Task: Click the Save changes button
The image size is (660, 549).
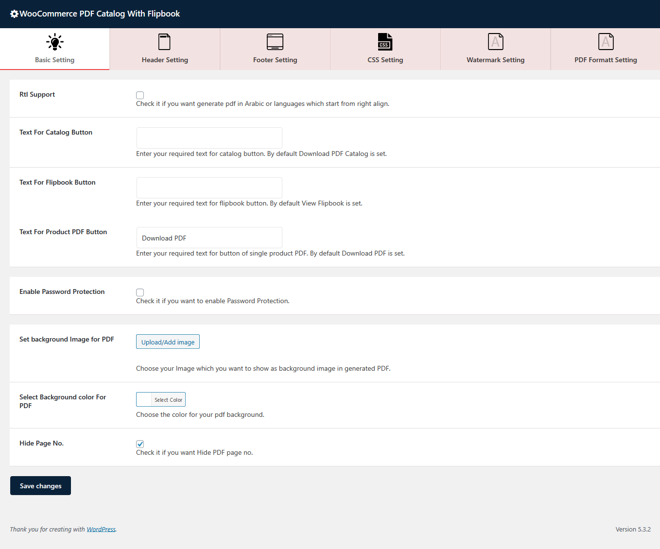Action: [40, 486]
